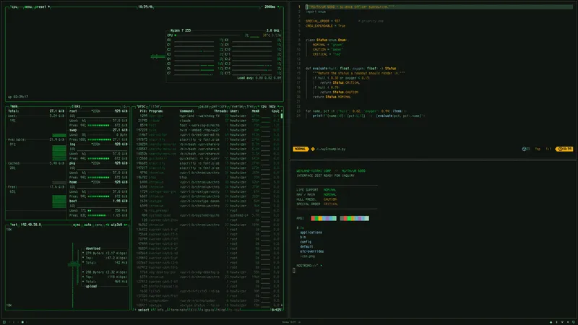578x325 pixels.
Task: Click the active workspace dot in bottom bar
Action: (x=22, y=322)
